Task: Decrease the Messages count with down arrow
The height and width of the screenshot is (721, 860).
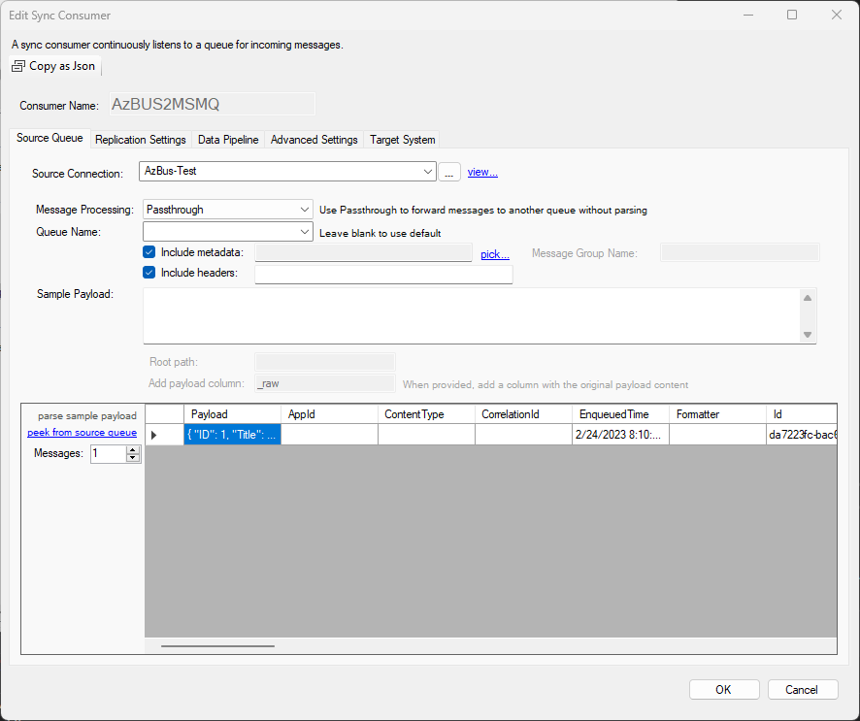Action: [x=133, y=458]
